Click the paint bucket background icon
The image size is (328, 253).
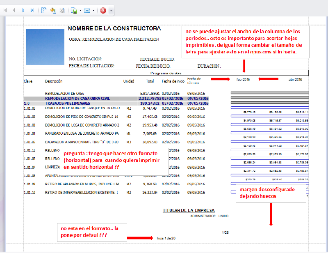point(53,10)
